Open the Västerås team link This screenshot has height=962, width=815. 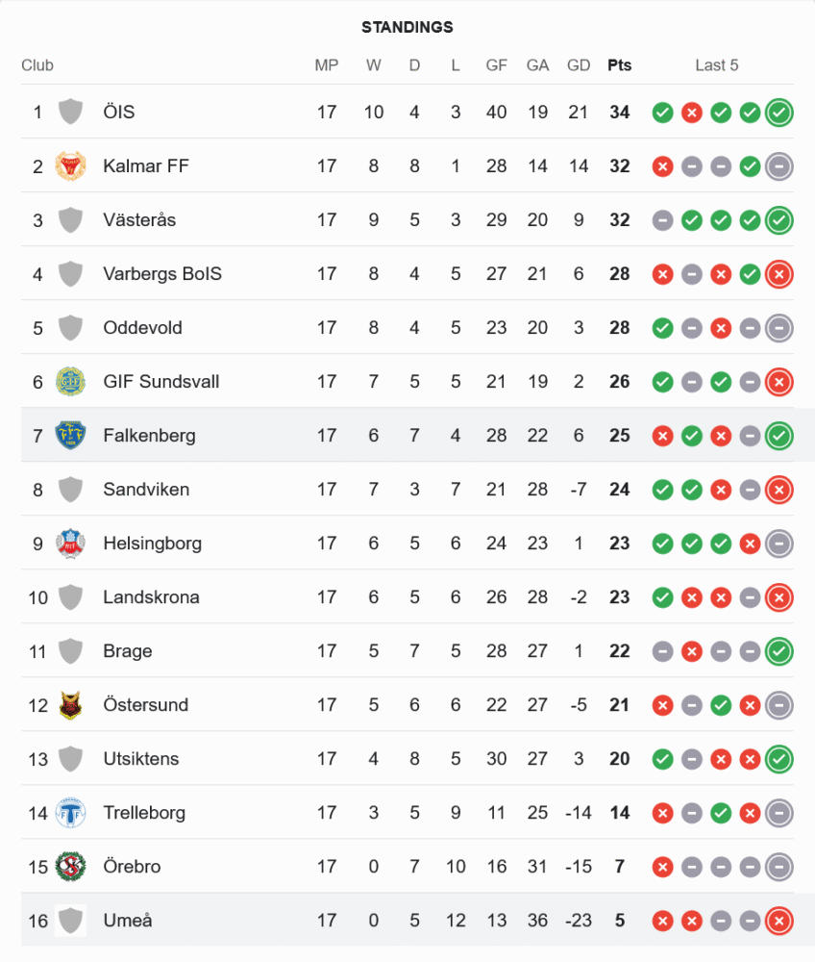tap(139, 220)
